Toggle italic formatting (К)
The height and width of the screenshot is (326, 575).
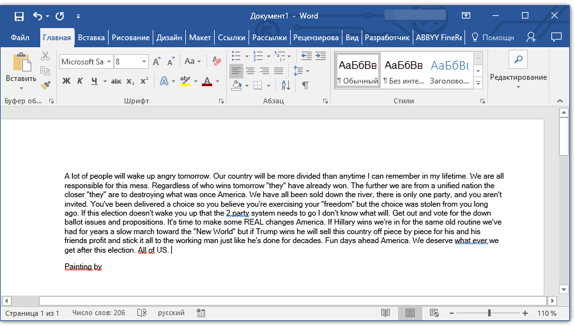80,81
